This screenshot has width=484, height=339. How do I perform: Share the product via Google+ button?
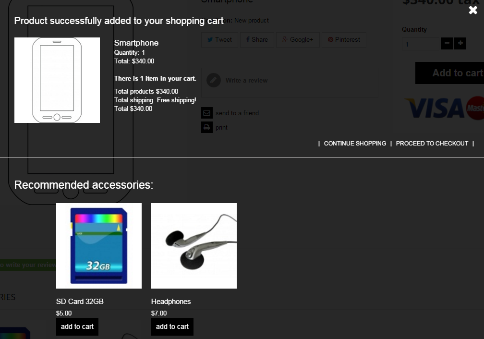pyautogui.click(x=298, y=40)
